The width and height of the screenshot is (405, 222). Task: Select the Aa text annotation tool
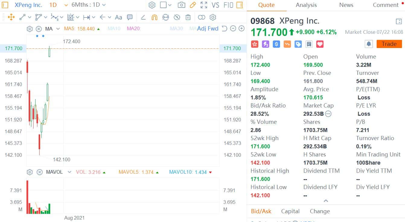click(118, 17)
